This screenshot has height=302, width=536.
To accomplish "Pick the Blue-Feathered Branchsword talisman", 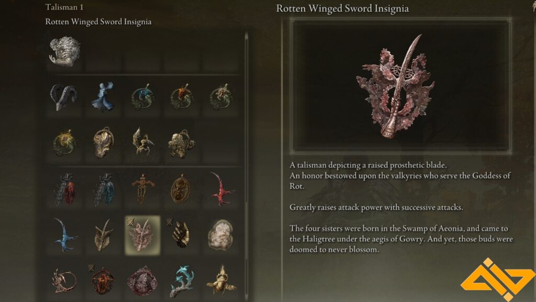I will 103,189.
